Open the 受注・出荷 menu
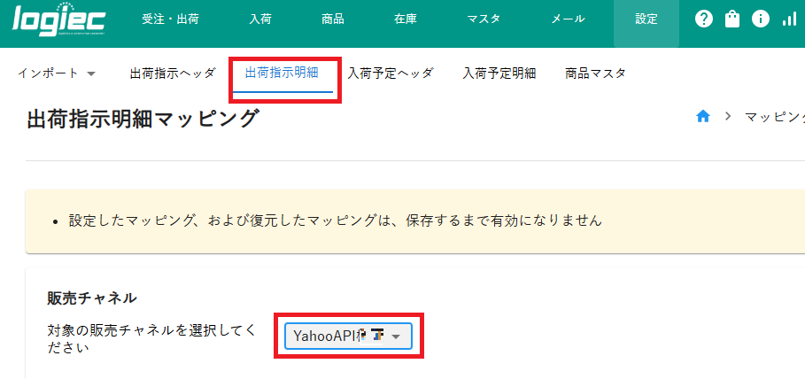Image resolution: width=805 pixels, height=379 pixels. tap(170, 19)
